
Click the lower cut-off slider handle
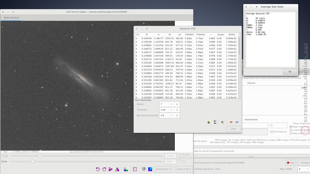coord(33,162)
